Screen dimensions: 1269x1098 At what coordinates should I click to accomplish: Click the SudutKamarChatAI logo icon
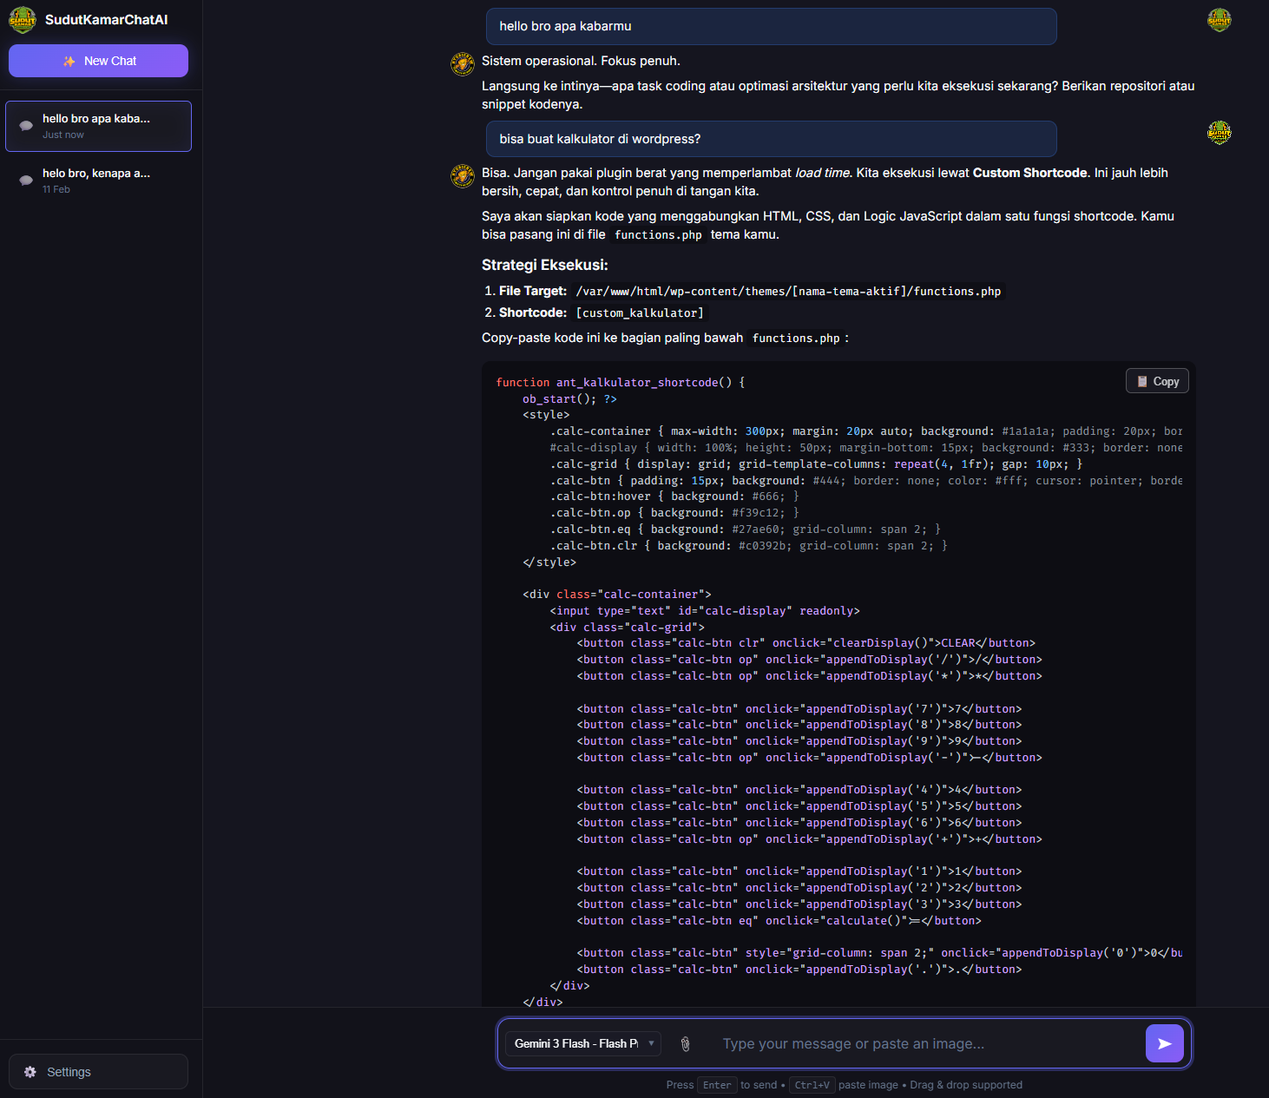coord(23,19)
